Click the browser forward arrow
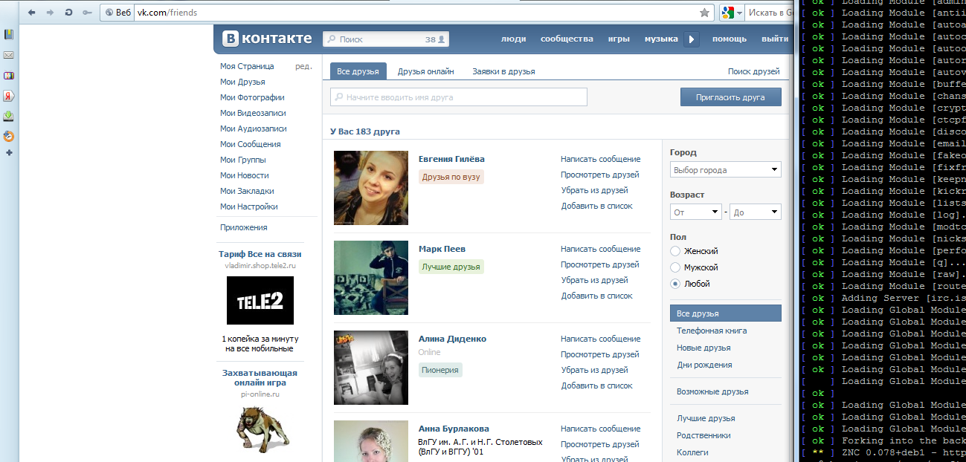This screenshot has height=462, width=966. tap(50, 13)
